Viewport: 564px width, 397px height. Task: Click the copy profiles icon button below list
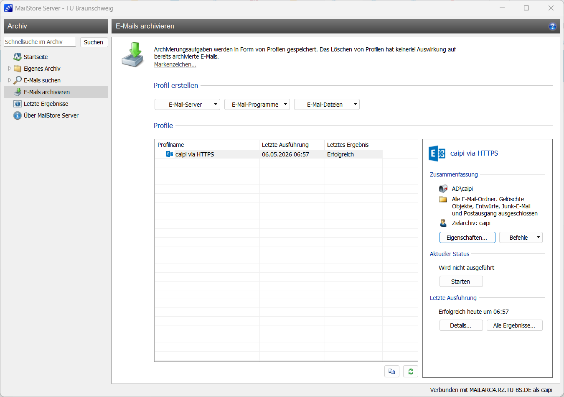coord(392,371)
